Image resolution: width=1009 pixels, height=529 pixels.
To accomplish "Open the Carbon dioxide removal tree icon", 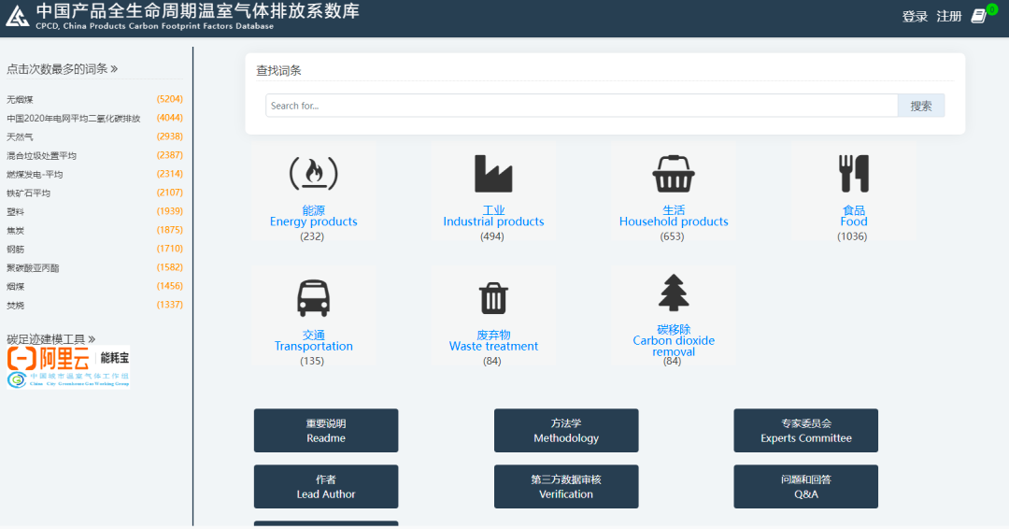I will click(x=673, y=293).
